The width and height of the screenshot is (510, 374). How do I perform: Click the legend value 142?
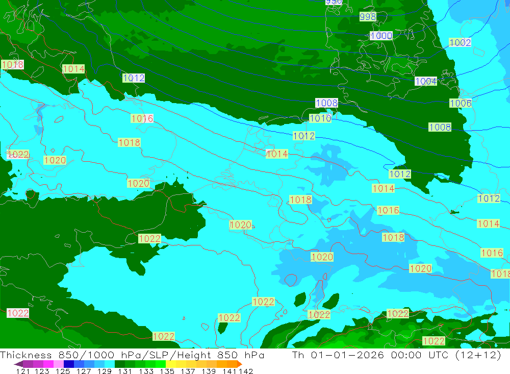coord(246,371)
